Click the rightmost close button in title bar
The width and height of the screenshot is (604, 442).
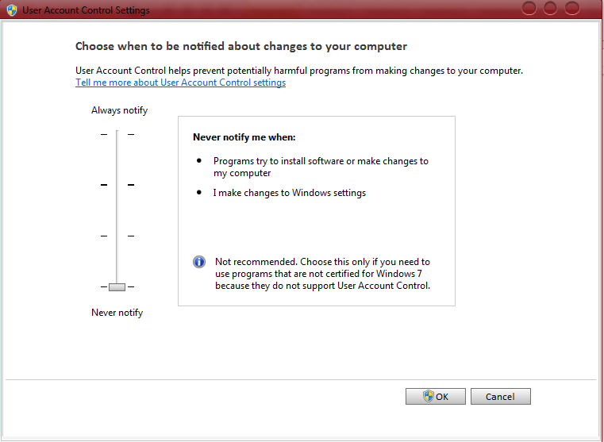pyautogui.click(x=572, y=8)
